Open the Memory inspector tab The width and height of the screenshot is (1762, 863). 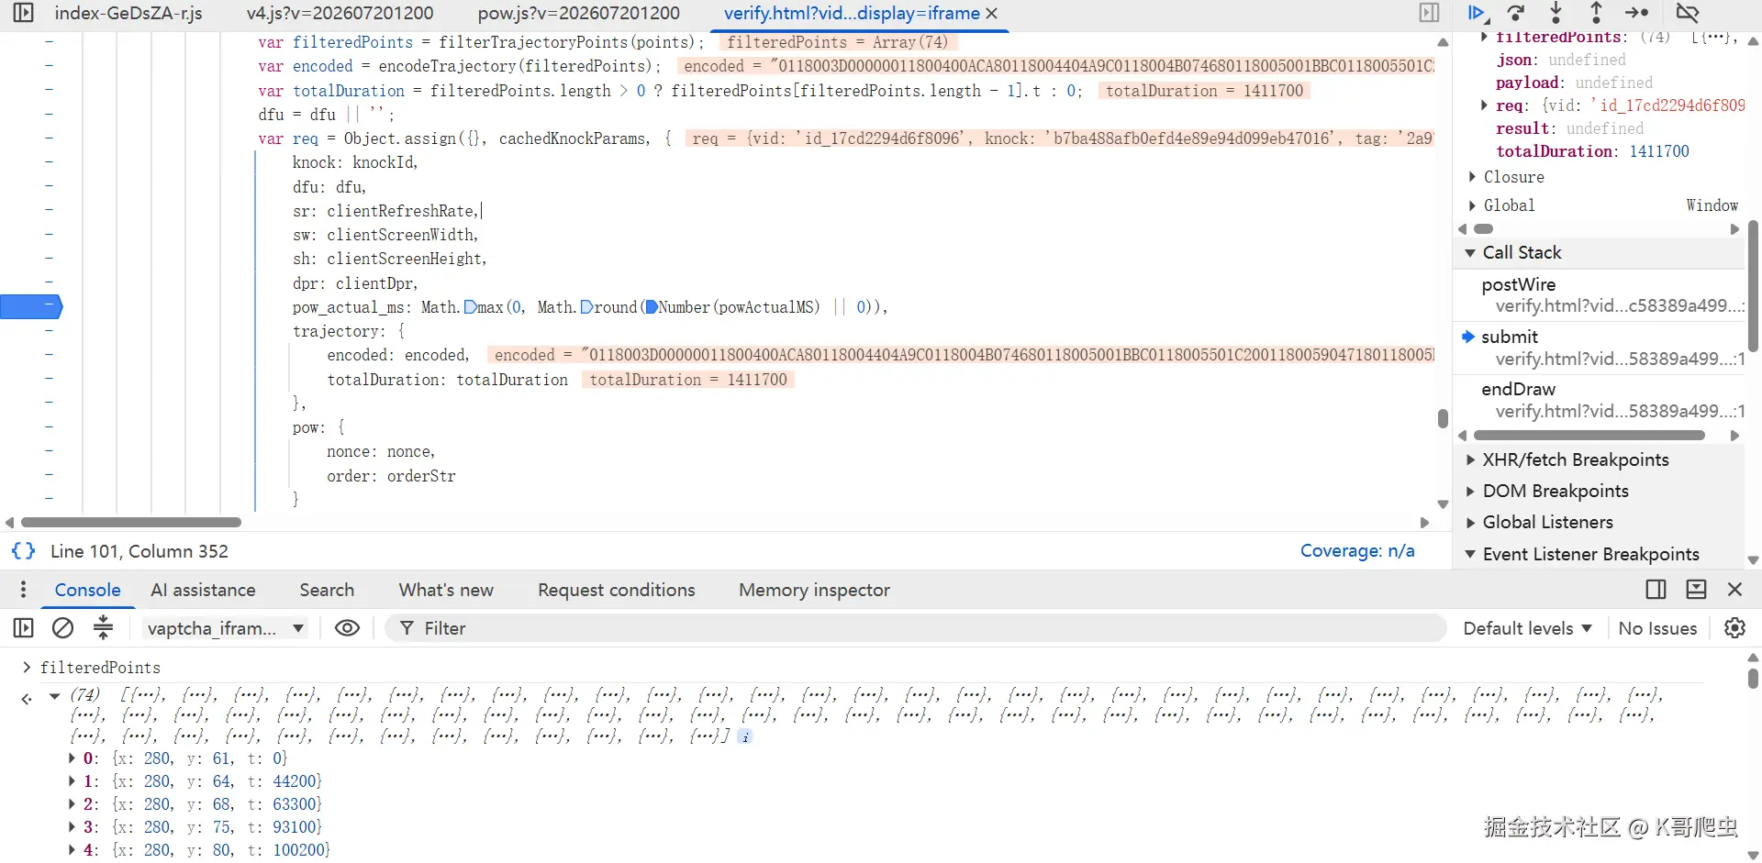coord(815,590)
